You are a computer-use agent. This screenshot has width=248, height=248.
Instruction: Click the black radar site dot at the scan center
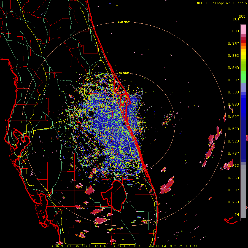124,124
